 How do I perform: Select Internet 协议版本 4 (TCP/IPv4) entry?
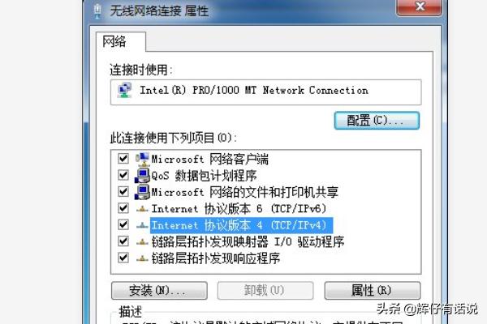pos(241,225)
